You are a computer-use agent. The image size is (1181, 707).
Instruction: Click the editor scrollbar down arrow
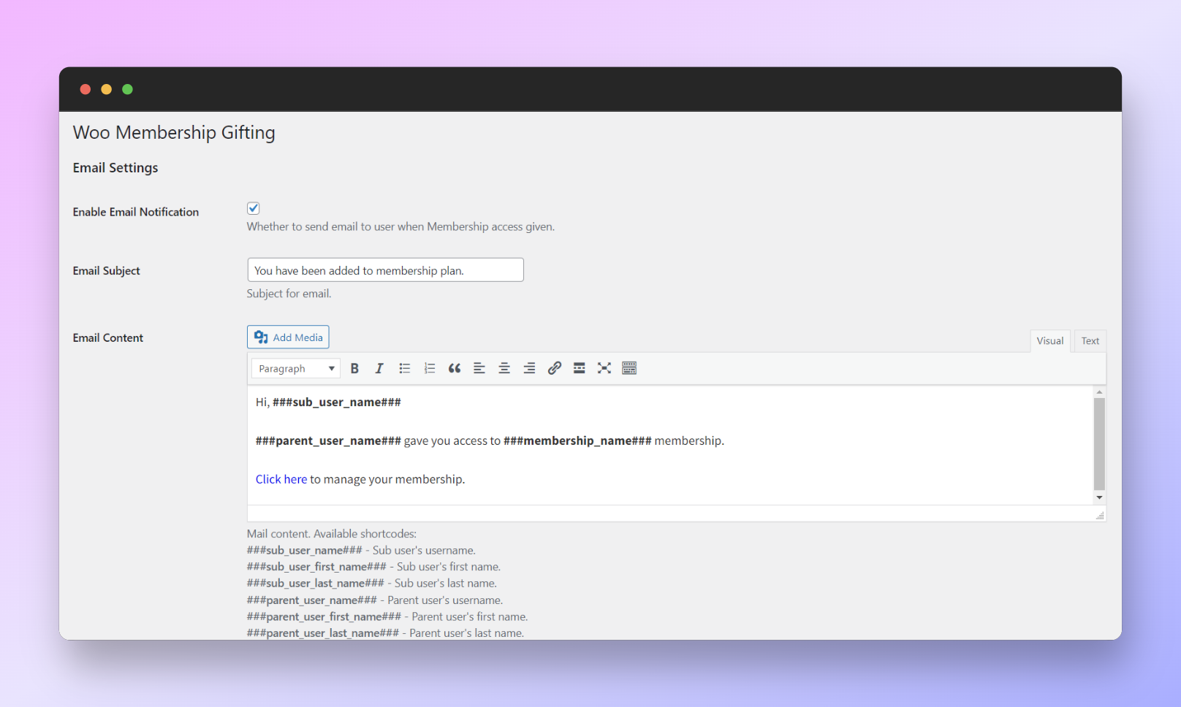pos(1099,497)
